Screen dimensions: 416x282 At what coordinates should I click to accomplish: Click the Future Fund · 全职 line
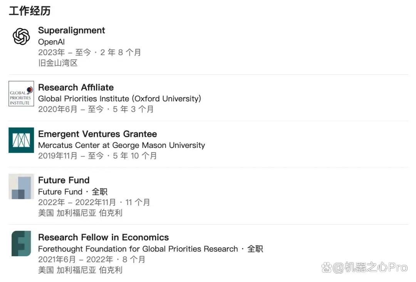(x=73, y=191)
